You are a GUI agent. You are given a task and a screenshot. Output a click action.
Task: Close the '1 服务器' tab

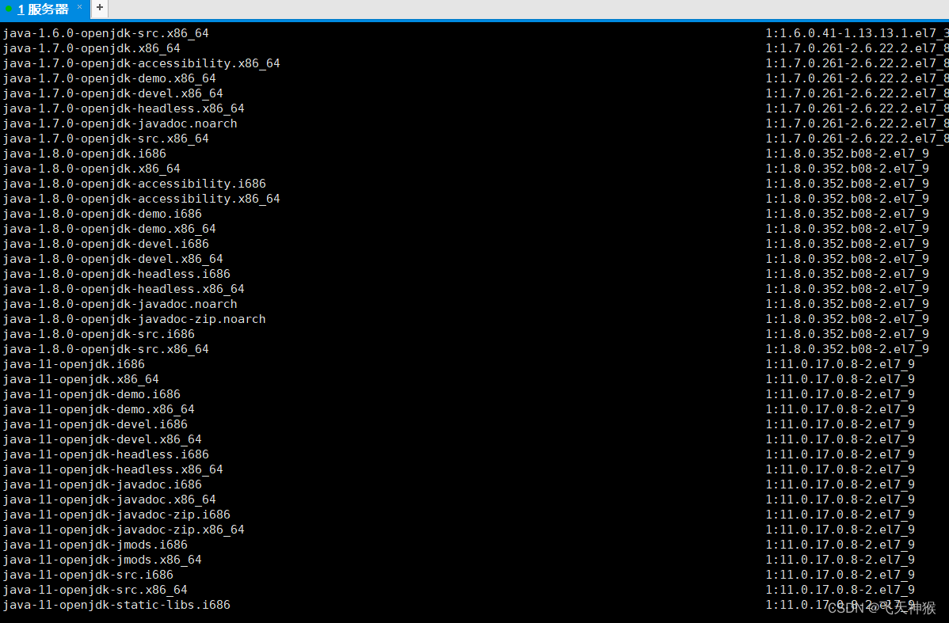point(79,7)
